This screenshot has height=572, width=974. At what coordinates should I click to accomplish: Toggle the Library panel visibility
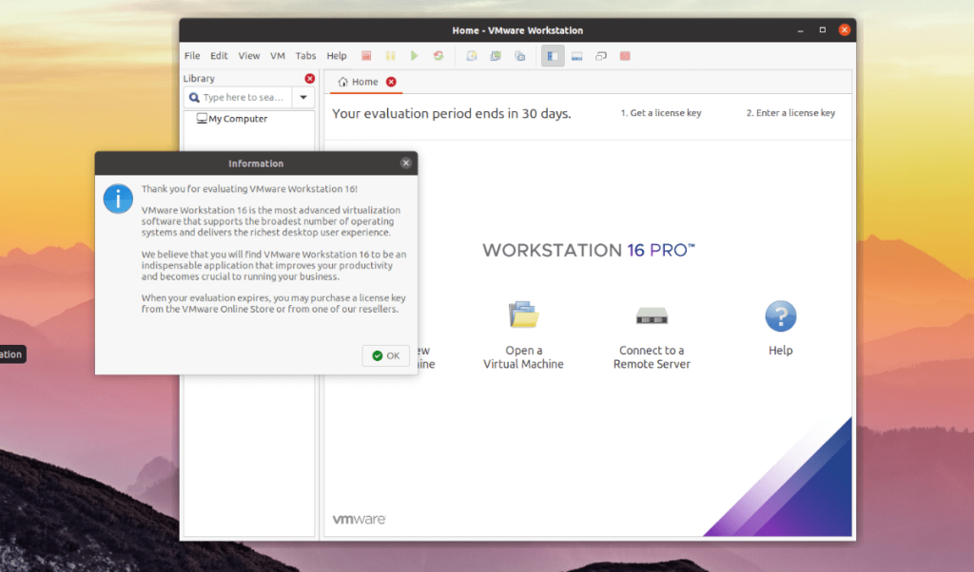click(x=552, y=55)
